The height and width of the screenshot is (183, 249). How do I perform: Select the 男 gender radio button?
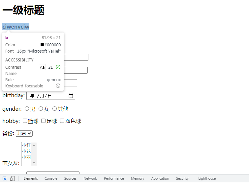click(27, 109)
